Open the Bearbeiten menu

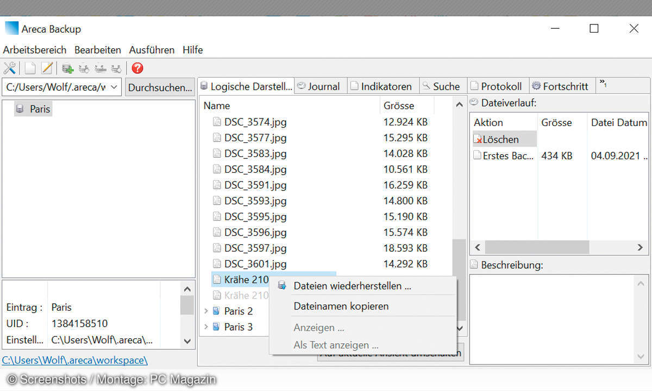tap(98, 50)
